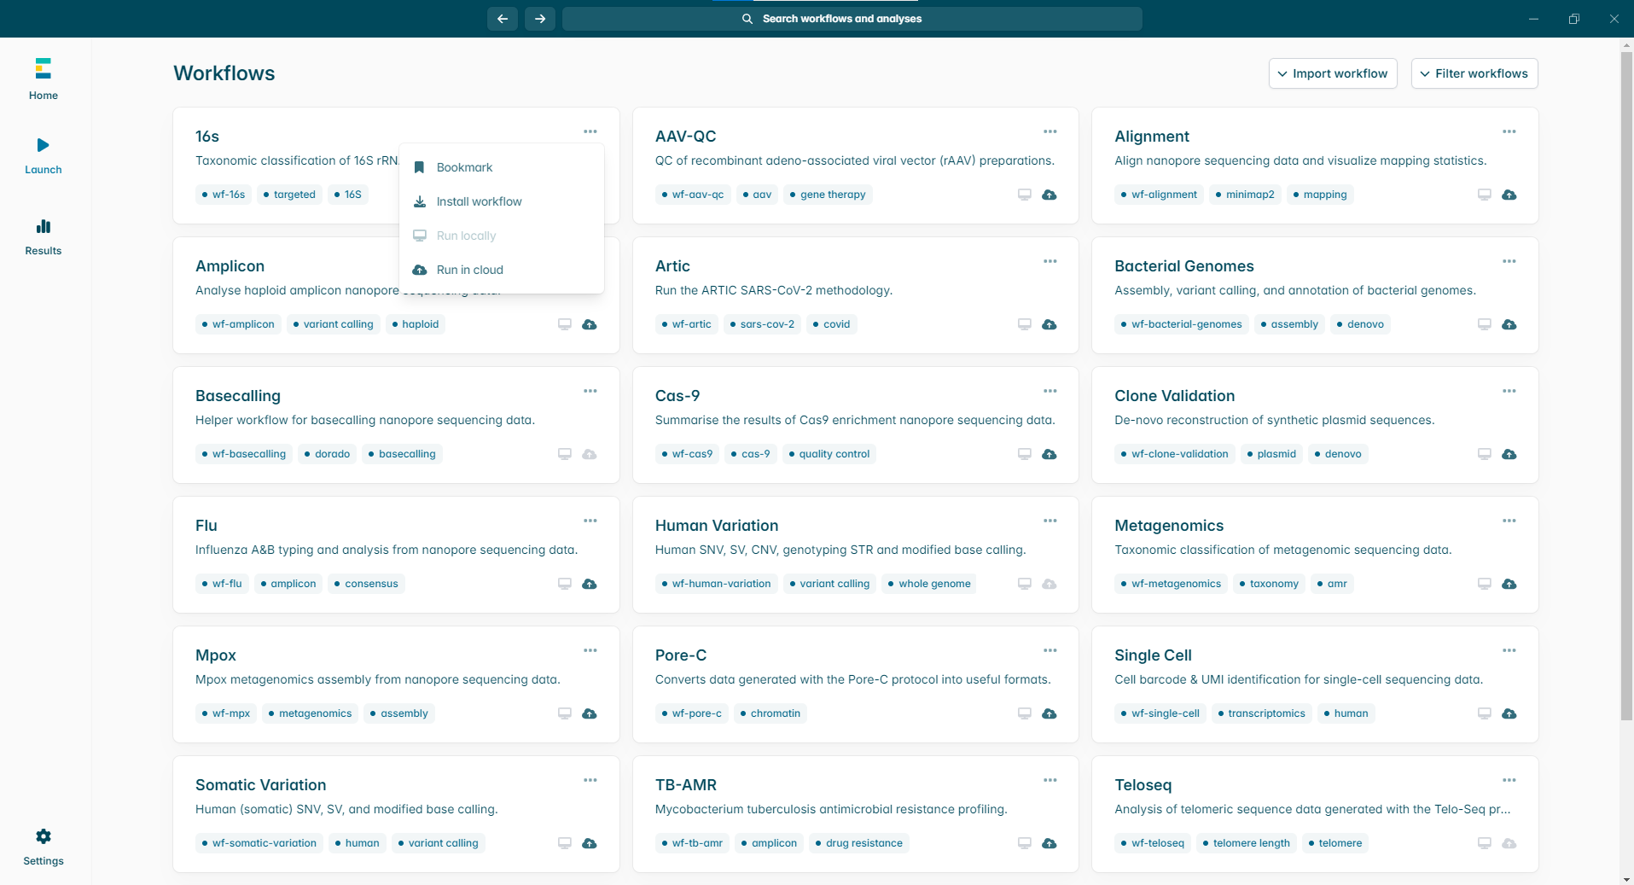1634x885 pixels.
Task: Open the Results panel from the sidebar
Action: click(x=43, y=236)
